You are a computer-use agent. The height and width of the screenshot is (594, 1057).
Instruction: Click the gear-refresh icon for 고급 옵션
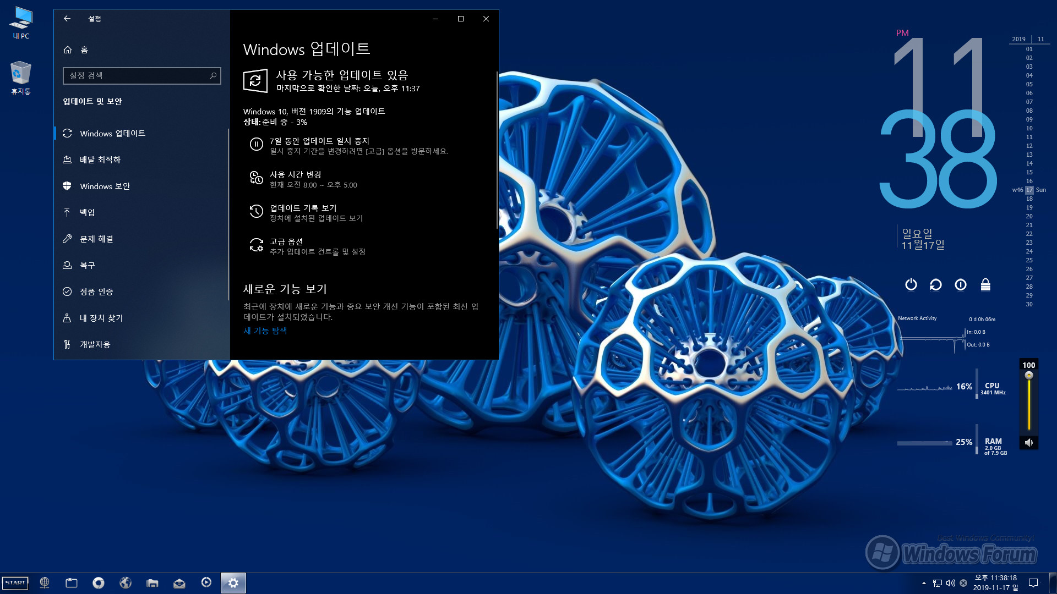257,245
